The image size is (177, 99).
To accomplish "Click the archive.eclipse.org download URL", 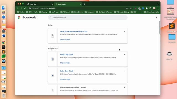I will 89,34.
